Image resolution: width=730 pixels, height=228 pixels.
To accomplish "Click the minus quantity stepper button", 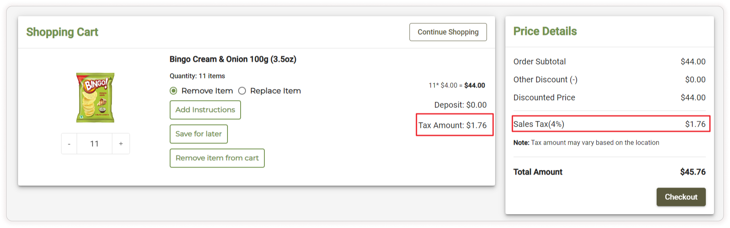I will [69, 144].
